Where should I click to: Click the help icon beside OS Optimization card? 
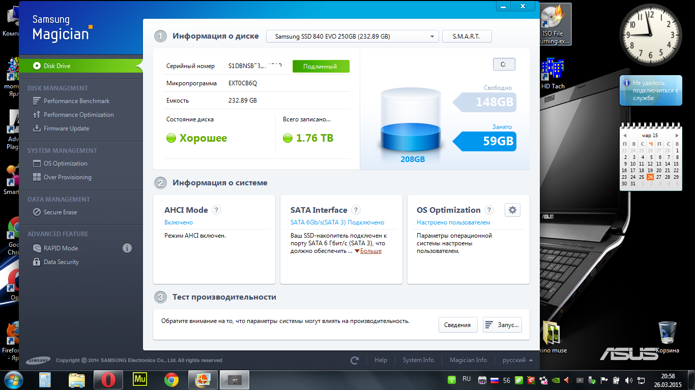(x=489, y=210)
